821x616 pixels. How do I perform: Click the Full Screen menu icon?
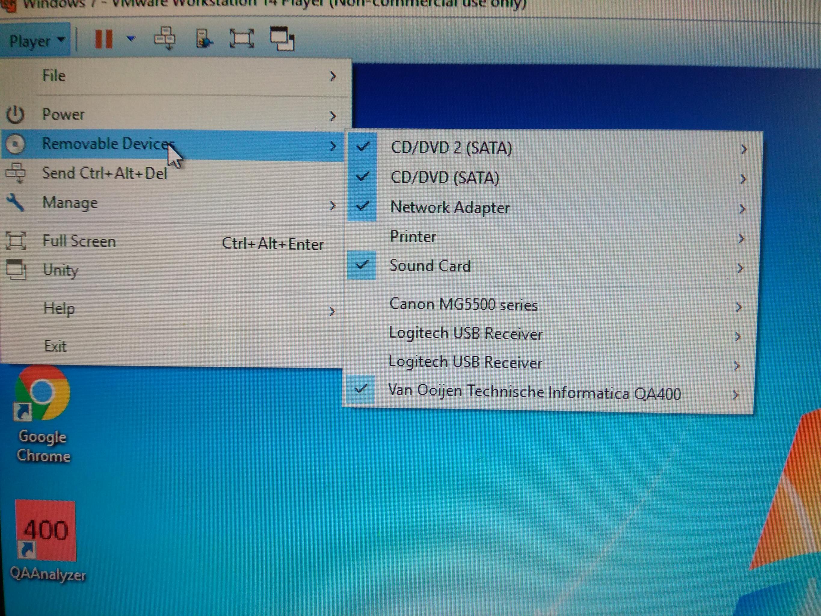16,241
